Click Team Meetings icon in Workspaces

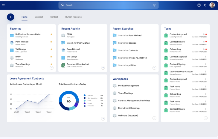pos(115,93)
